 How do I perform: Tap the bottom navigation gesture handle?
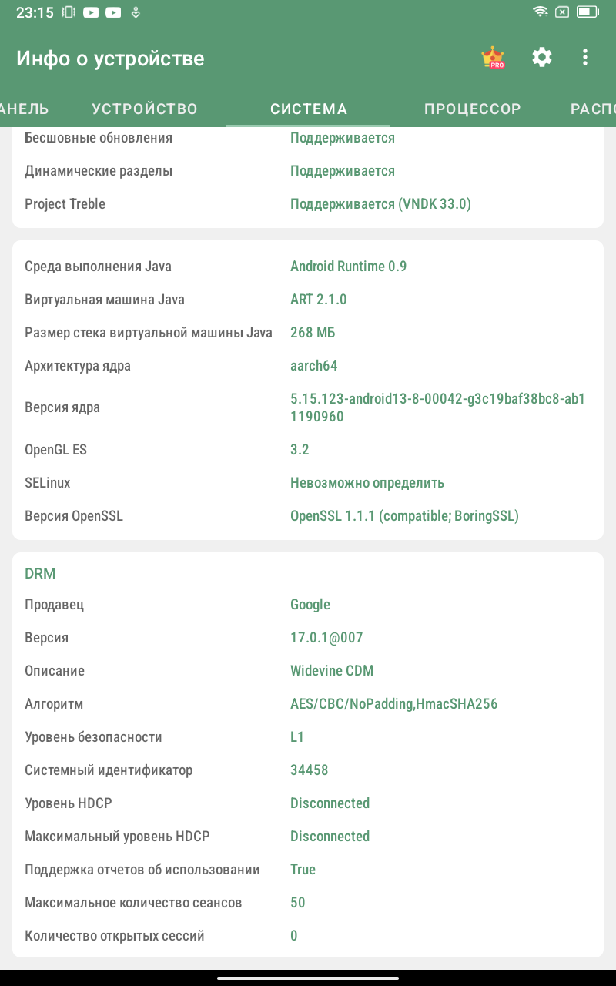[308, 978]
